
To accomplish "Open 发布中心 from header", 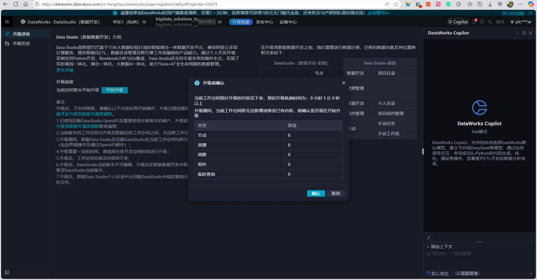I will pos(264,22).
